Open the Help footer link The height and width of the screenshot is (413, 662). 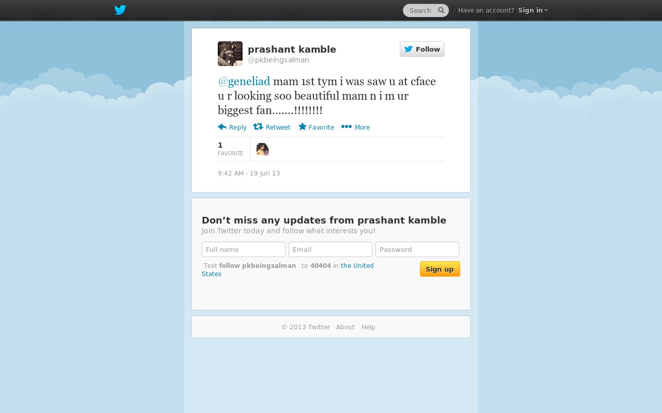[x=368, y=327]
